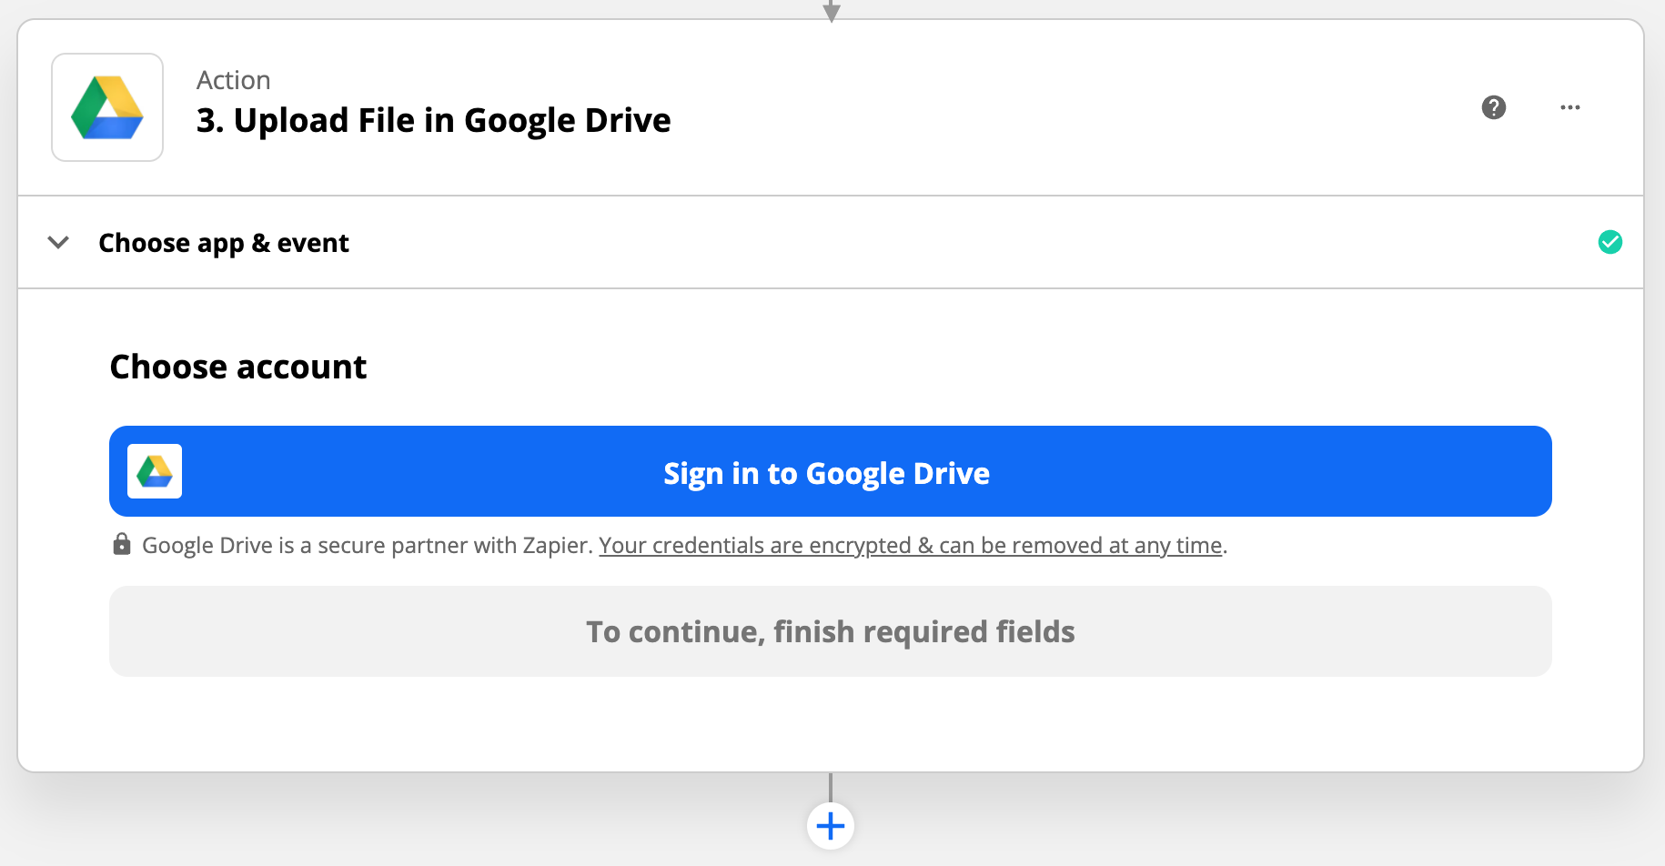Click the lock icon beside the security message

pos(122,544)
